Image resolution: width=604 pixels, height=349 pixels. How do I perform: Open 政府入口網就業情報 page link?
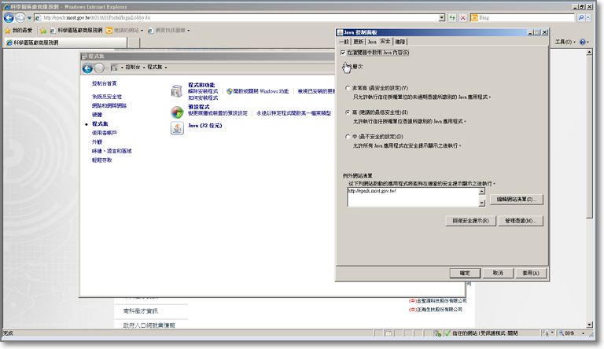[x=149, y=325]
